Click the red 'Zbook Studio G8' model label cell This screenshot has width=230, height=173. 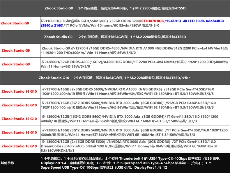[20, 23]
